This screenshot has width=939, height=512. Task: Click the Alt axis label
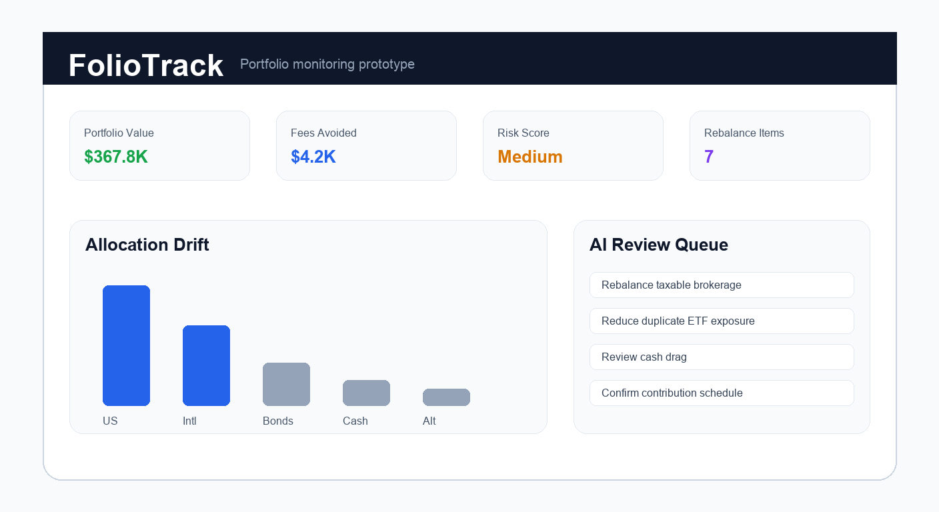pos(429,421)
